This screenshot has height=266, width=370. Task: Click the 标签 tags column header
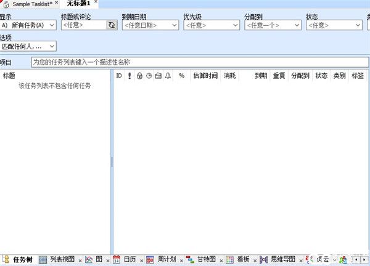click(x=358, y=76)
